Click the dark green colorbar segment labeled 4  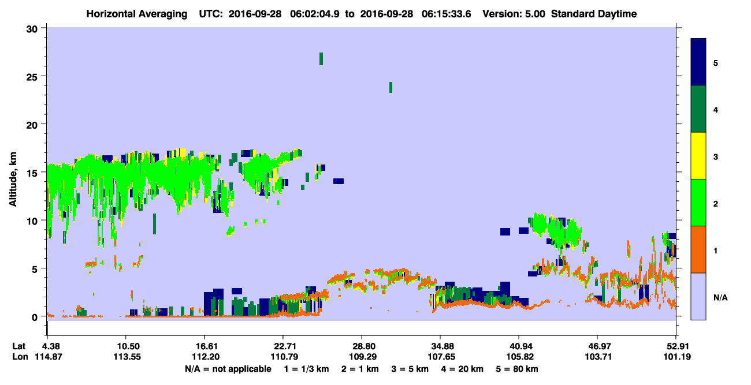click(x=698, y=109)
